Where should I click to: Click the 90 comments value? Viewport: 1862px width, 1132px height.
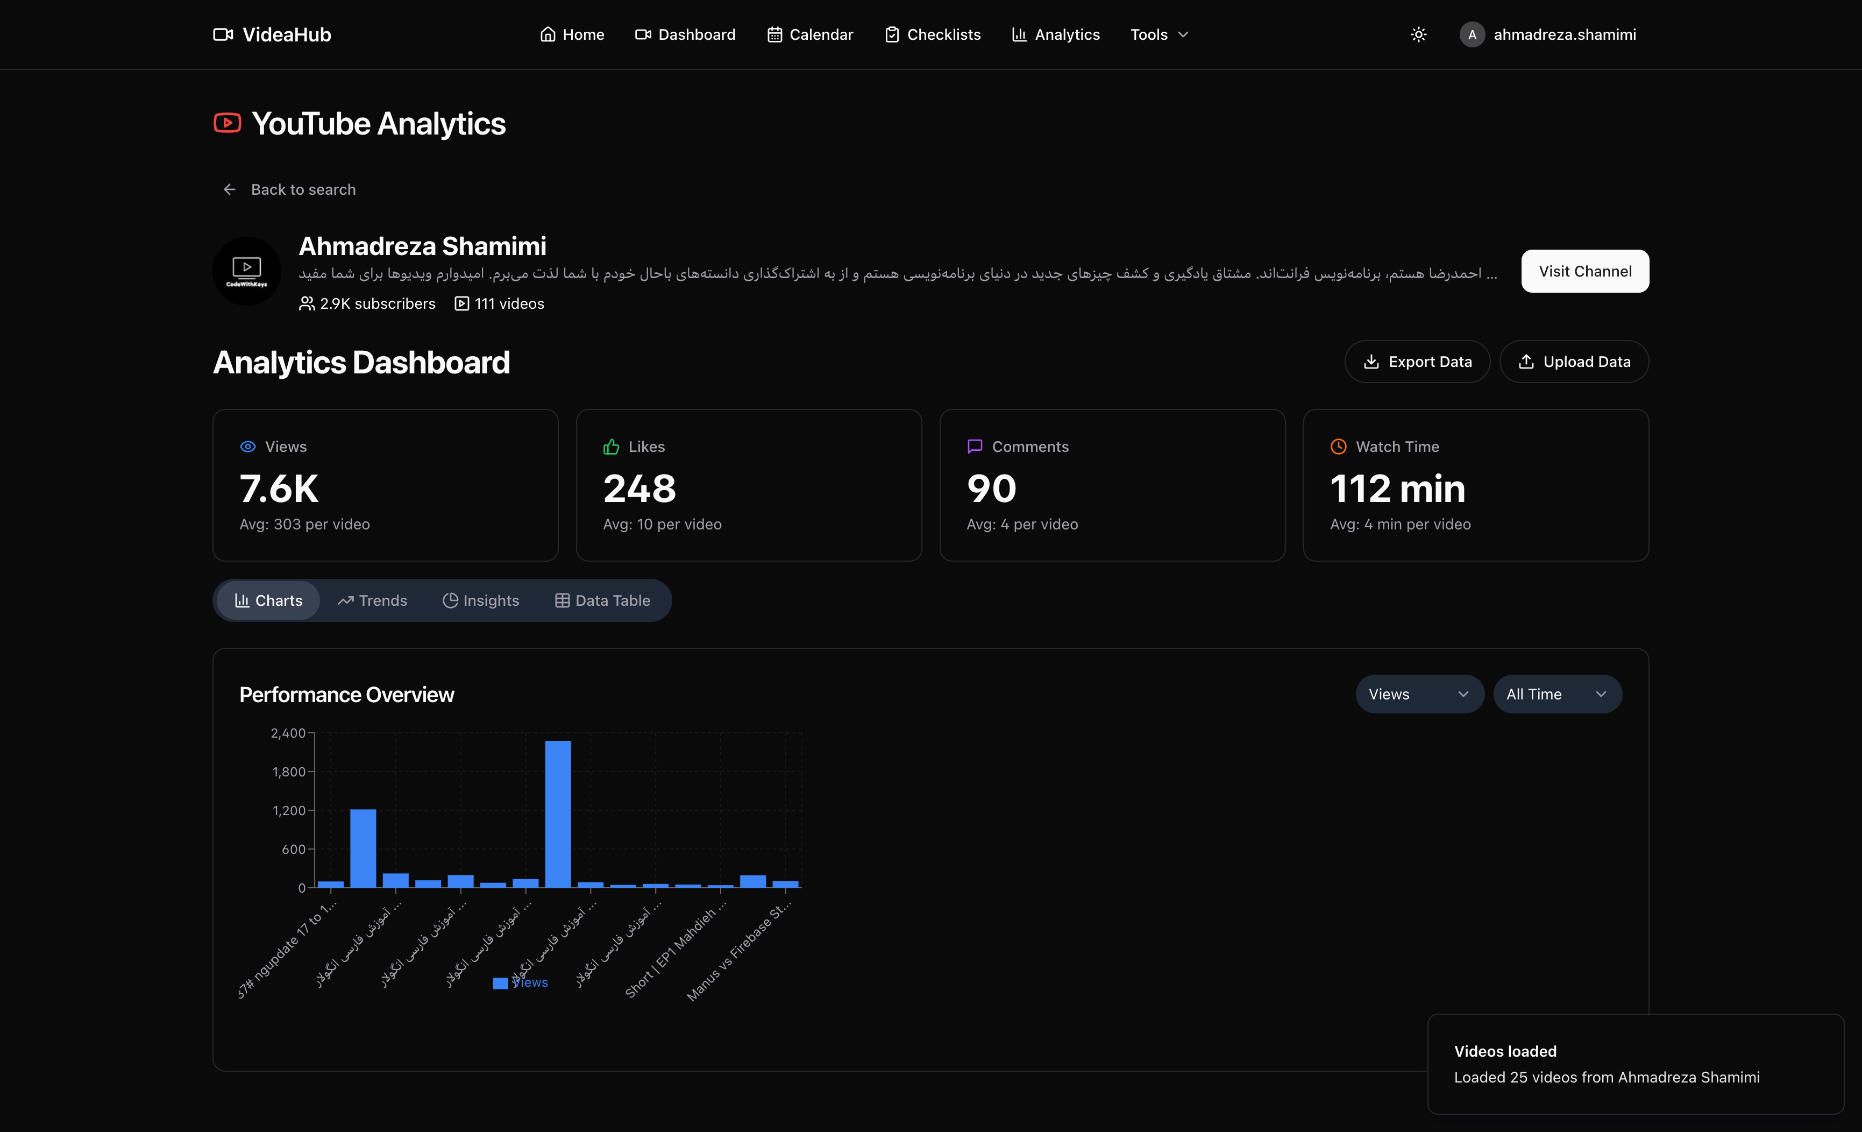991,489
